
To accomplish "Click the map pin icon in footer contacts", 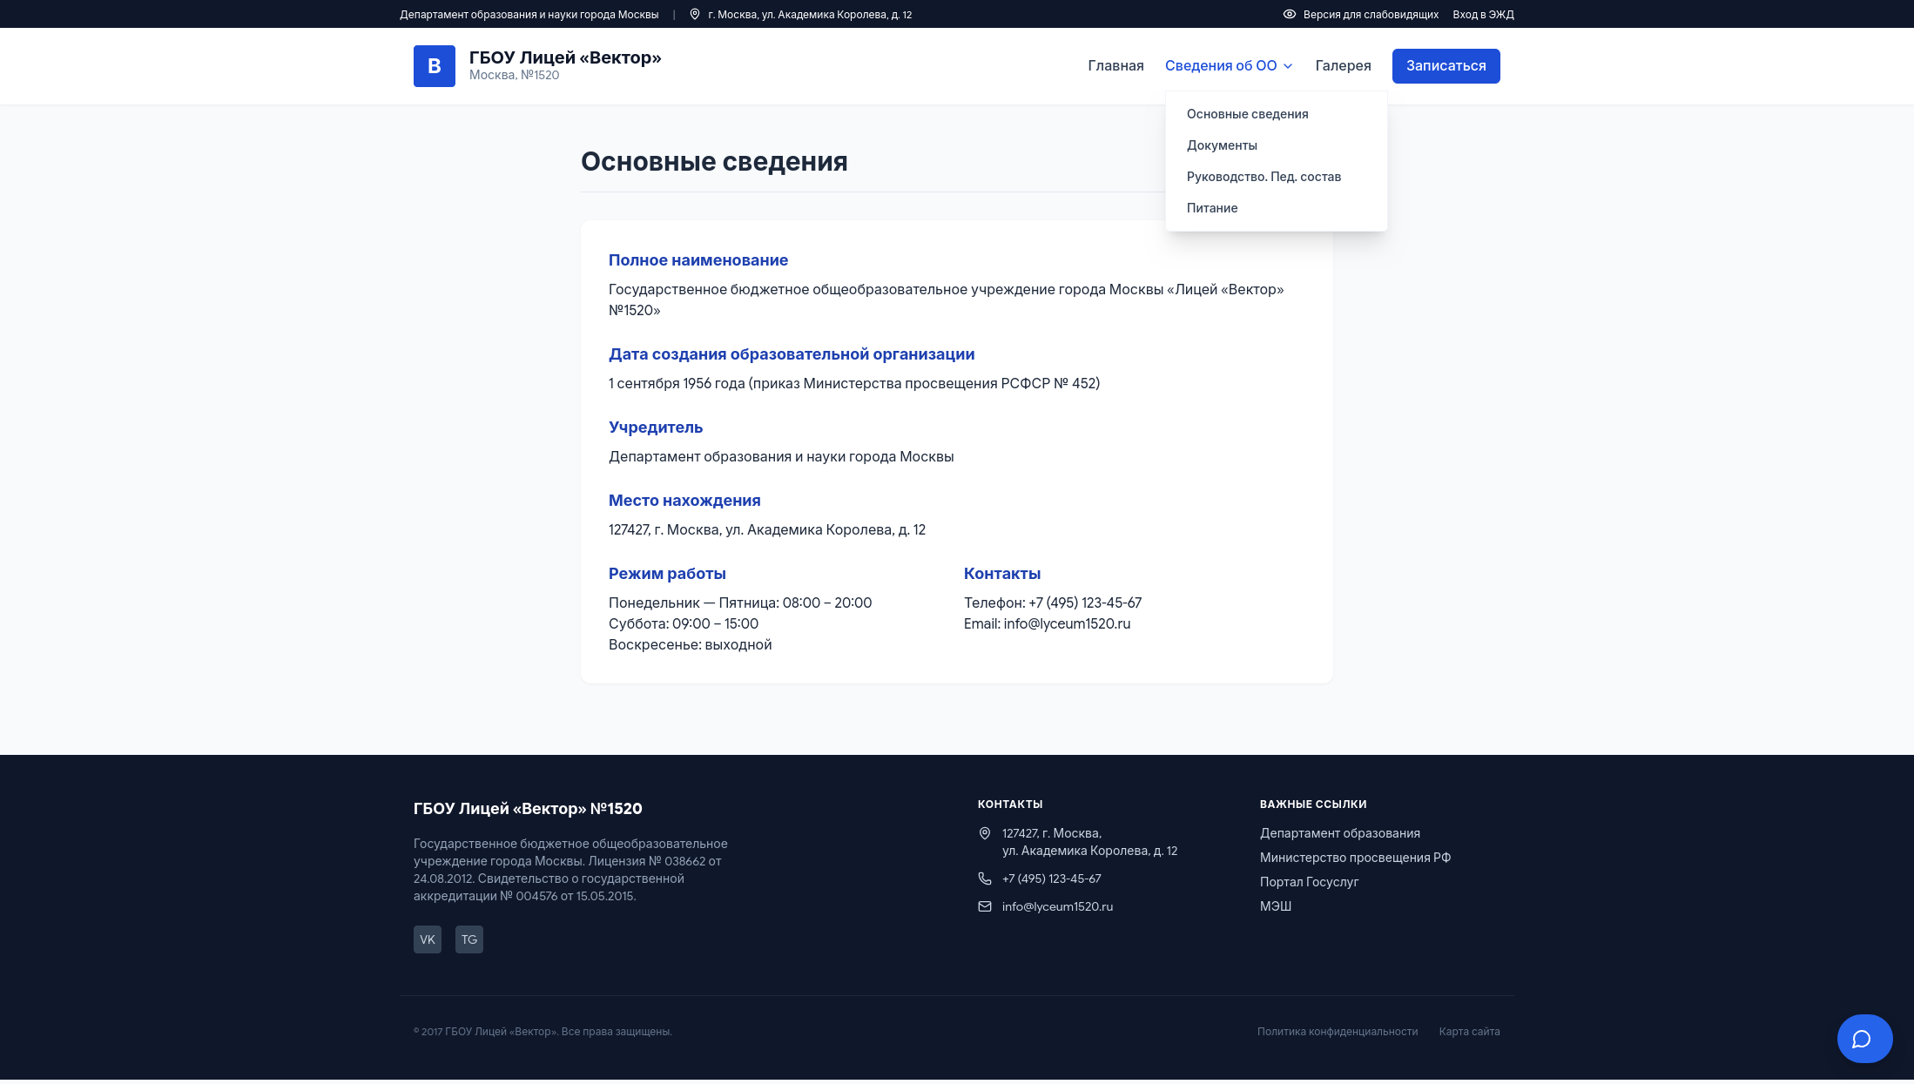I will pos(985,832).
